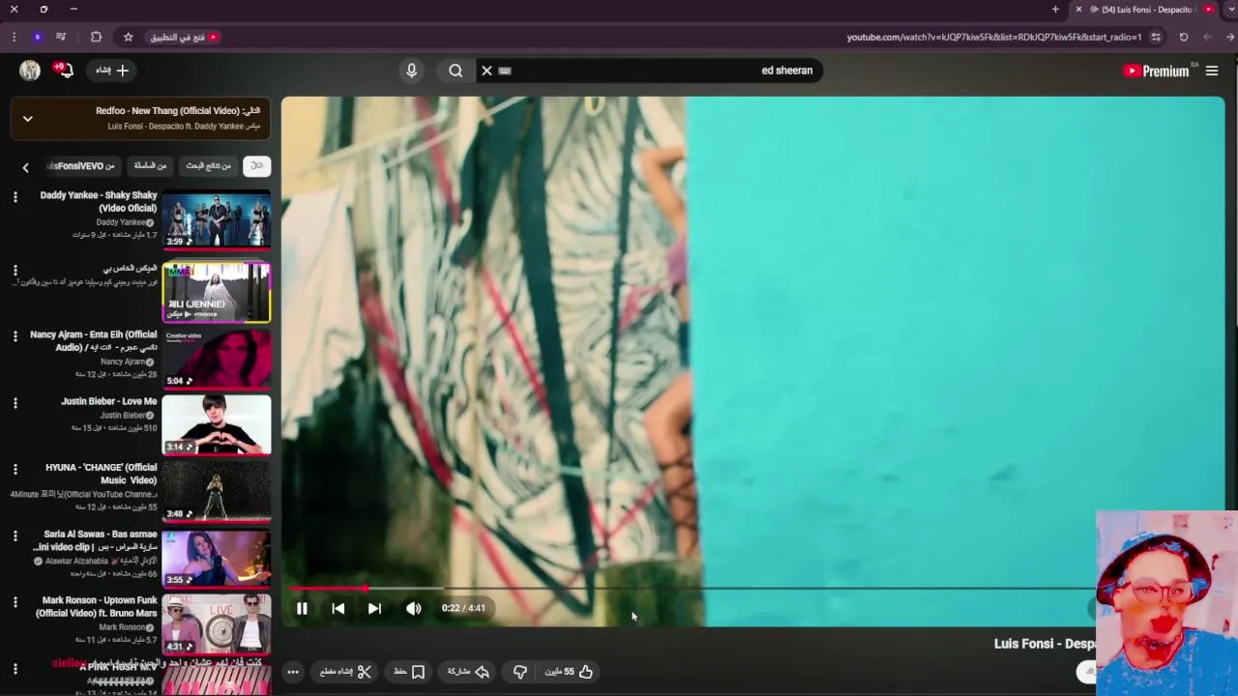Image resolution: width=1238 pixels, height=696 pixels.
Task: Click the Create (+) button
Action: [x=112, y=70]
